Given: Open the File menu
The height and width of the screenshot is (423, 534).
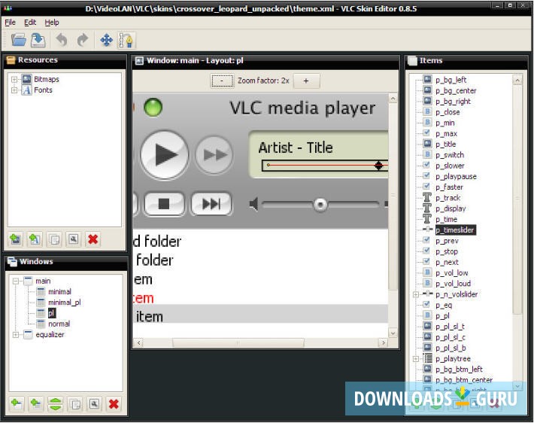Looking at the screenshot, I should [10, 23].
